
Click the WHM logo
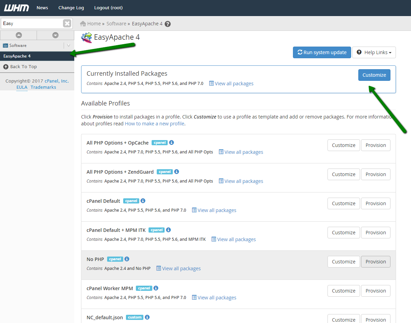coord(16,8)
